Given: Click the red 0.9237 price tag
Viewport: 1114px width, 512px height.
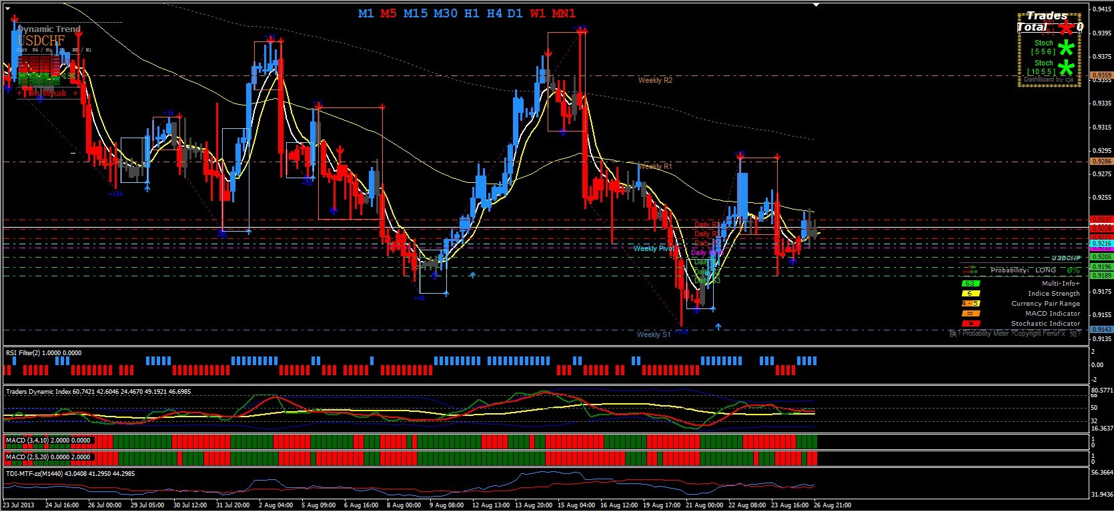Looking at the screenshot, I should click(1101, 219).
